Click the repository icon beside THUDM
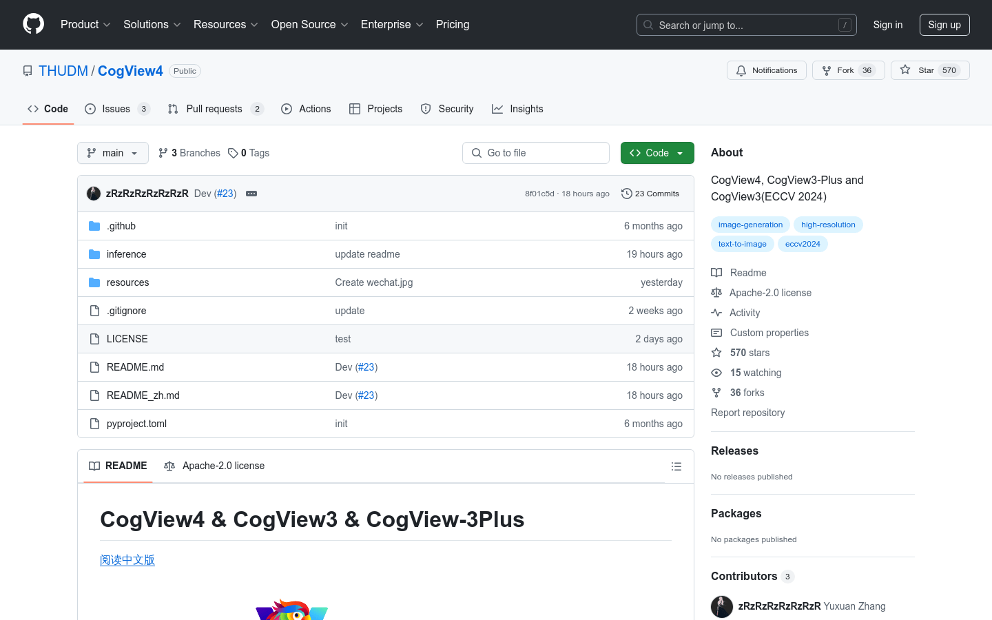This screenshot has height=620, width=992. click(x=28, y=71)
